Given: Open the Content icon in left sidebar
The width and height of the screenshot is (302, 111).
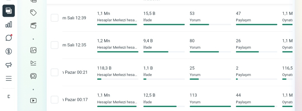Looking at the screenshot, I should tap(9, 11).
